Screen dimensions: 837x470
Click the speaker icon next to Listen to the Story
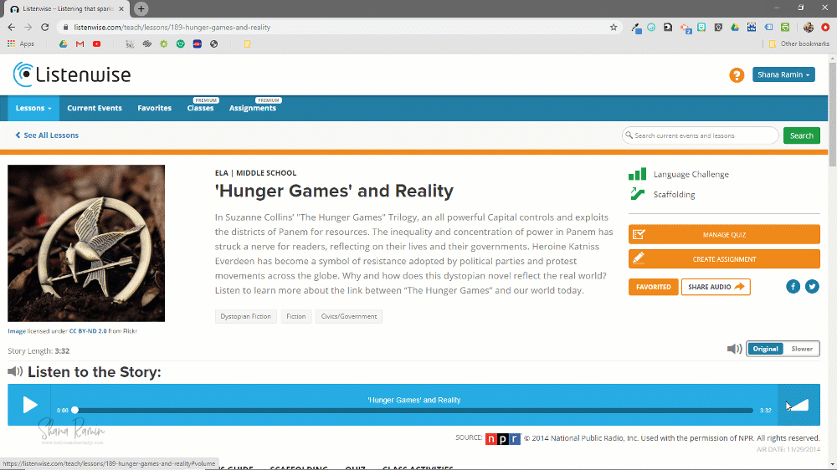[15, 371]
